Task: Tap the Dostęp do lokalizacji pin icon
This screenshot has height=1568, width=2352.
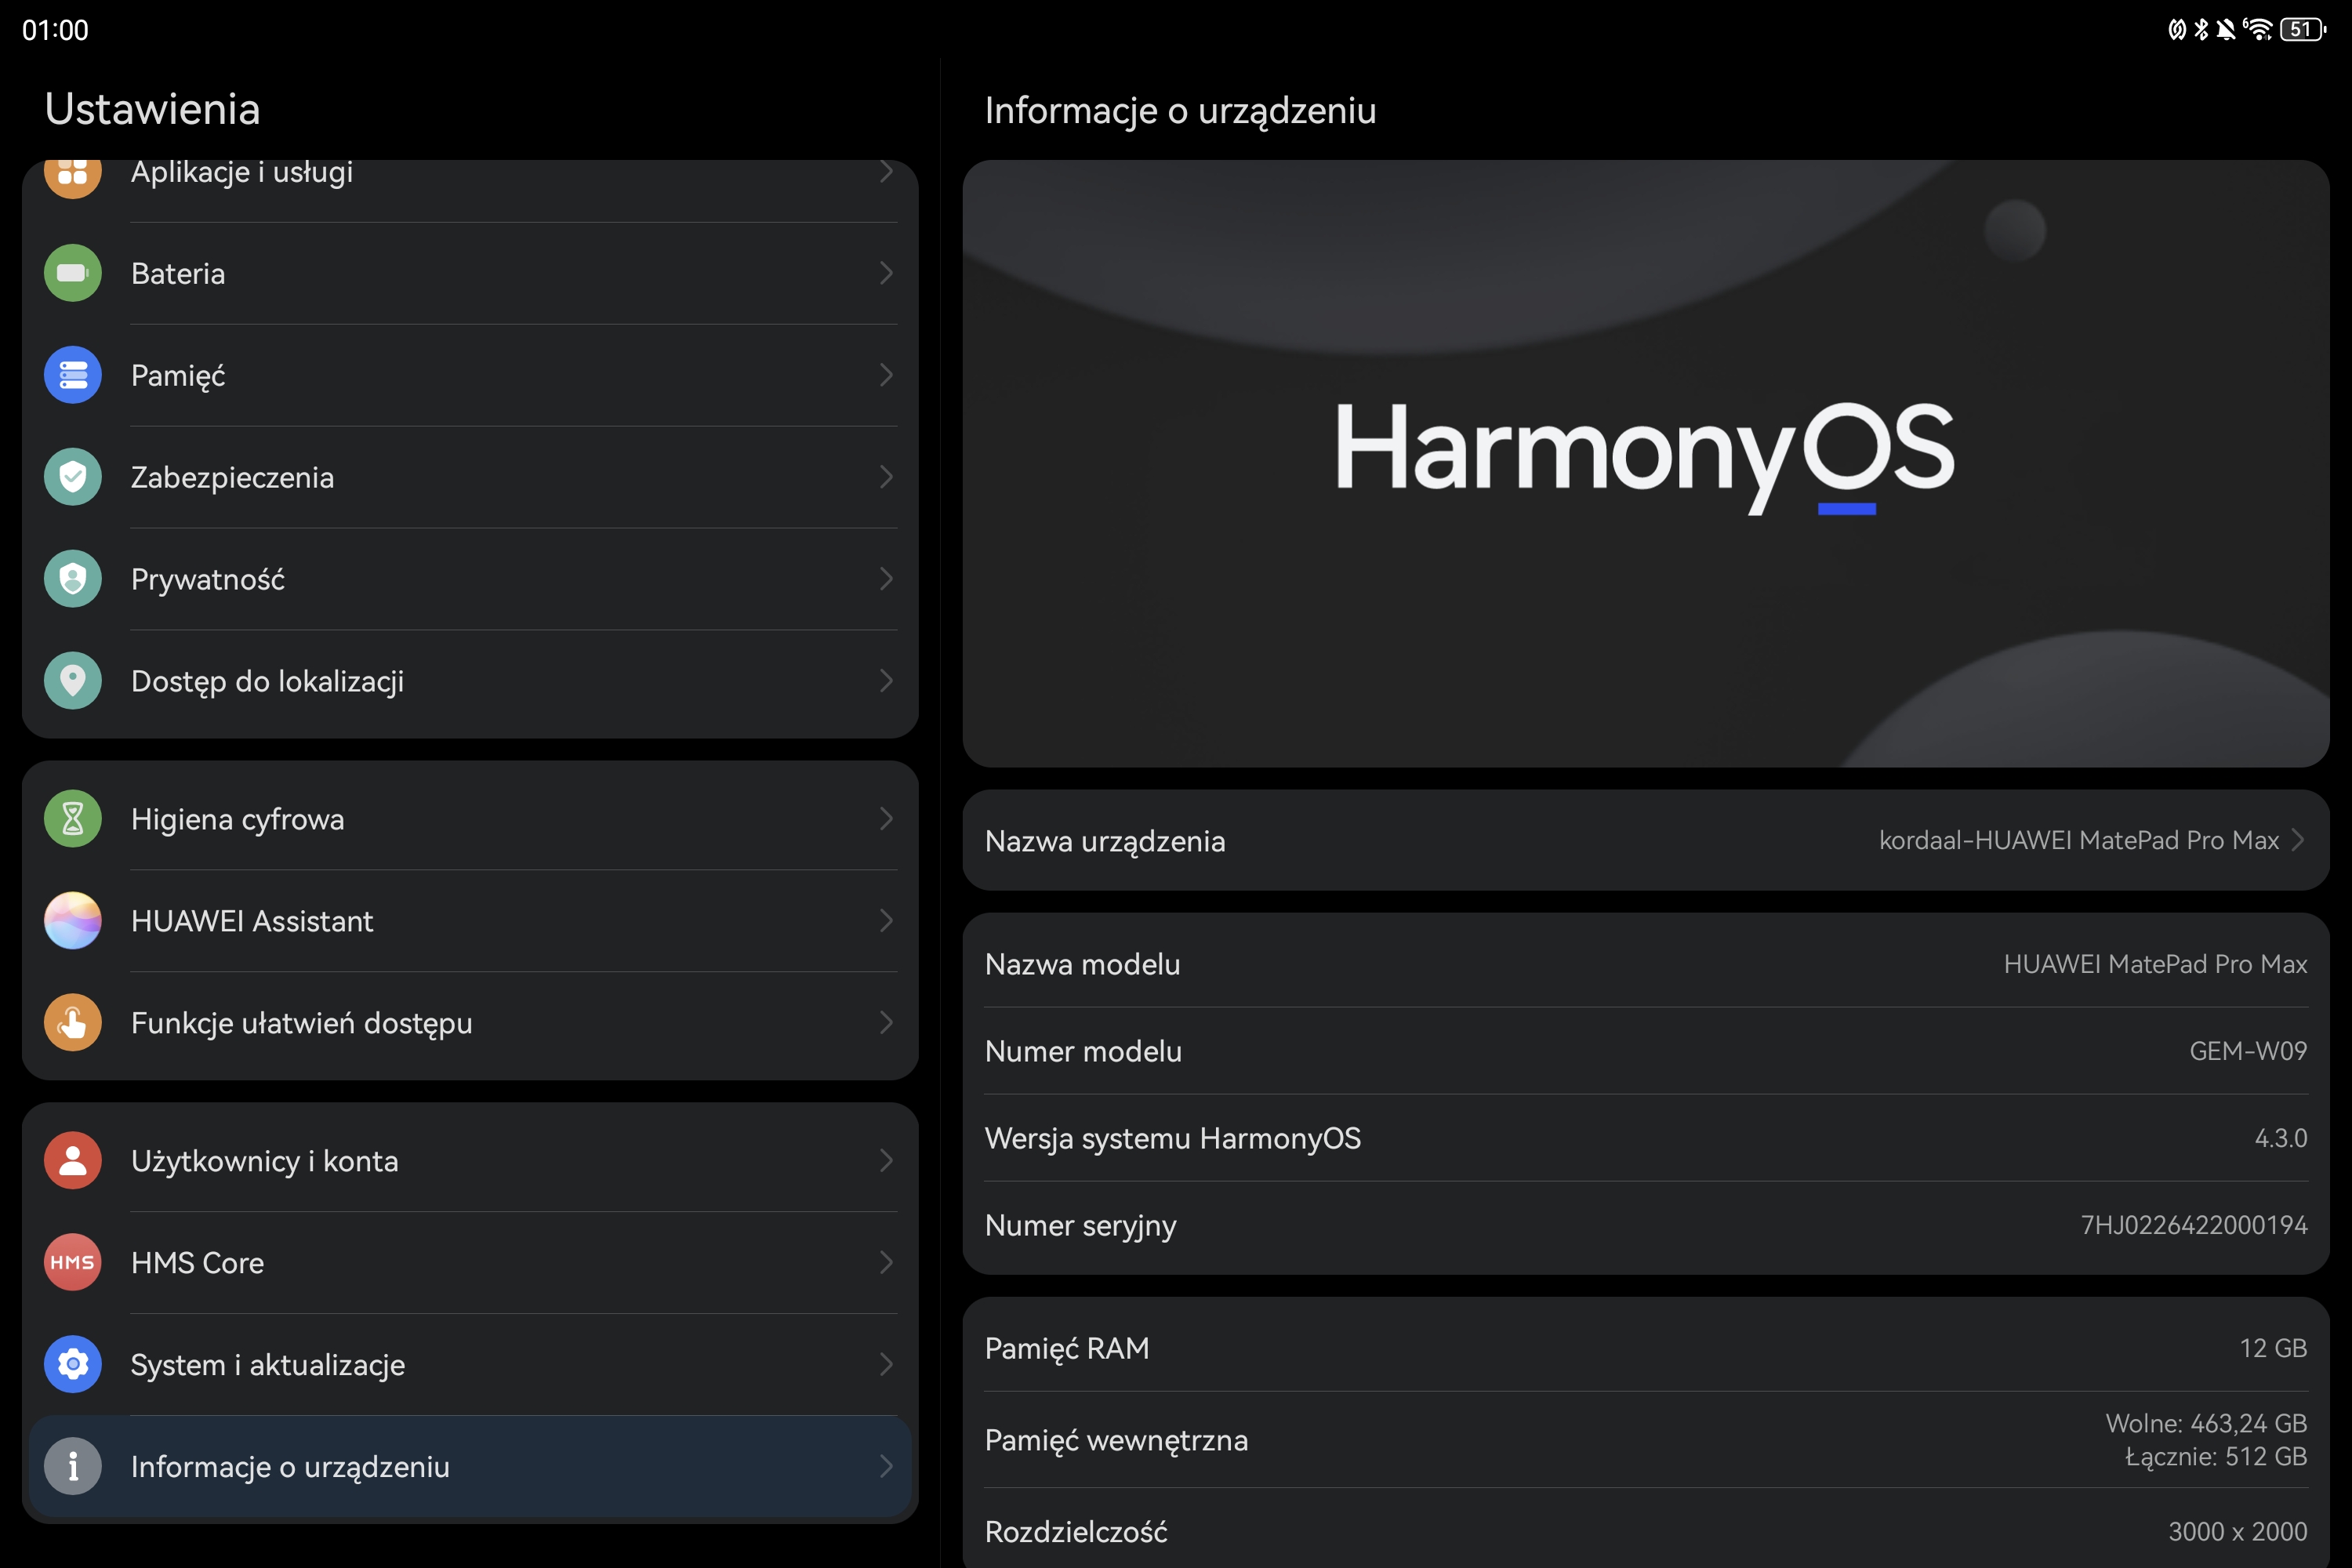Action: [x=73, y=681]
